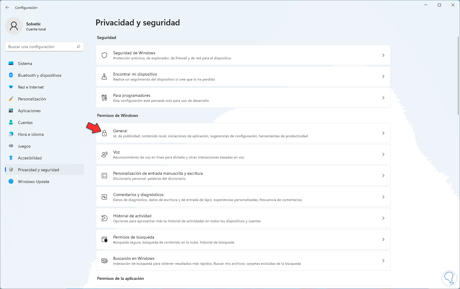
Task: Open Buscando en Windows using its chevron
Action: [383, 261]
